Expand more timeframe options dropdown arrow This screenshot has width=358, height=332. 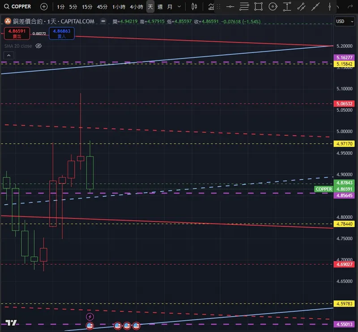pos(179,7)
